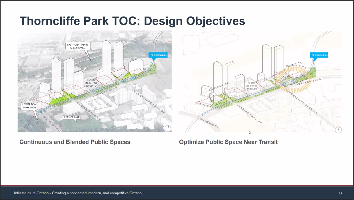
Task: Click the slide number 35
Action: pos(340,193)
